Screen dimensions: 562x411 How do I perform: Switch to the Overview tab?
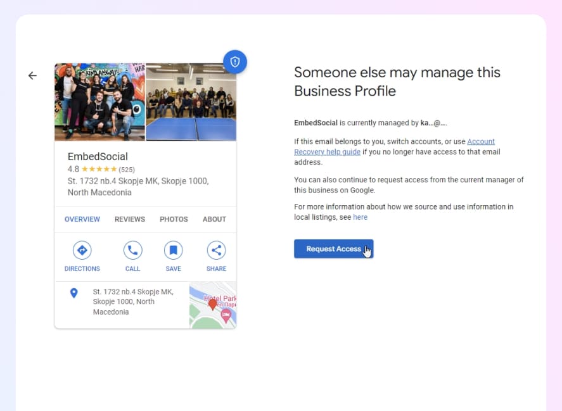point(82,219)
